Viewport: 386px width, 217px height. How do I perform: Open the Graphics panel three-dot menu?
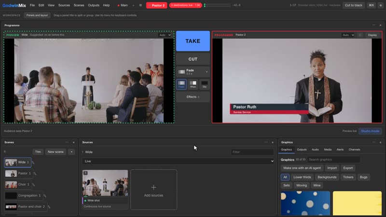374,142
